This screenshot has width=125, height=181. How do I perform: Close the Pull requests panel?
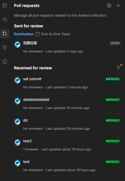click(x=118, y=5)
